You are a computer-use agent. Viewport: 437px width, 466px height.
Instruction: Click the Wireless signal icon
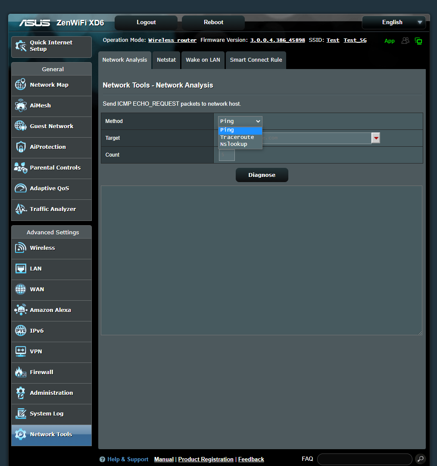coord(21,248)
